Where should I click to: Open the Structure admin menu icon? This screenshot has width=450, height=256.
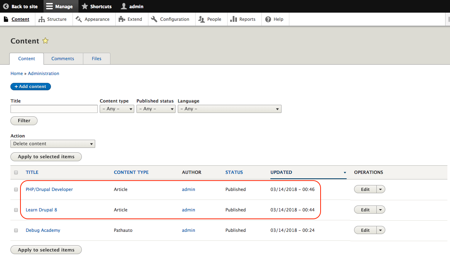pyautogui.click(x=42, y=19)
